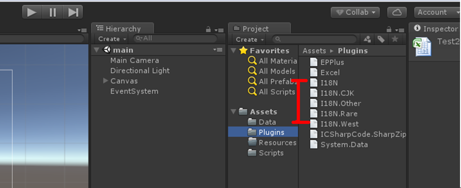Select the Excel plugin file

[x=325, y=72]
